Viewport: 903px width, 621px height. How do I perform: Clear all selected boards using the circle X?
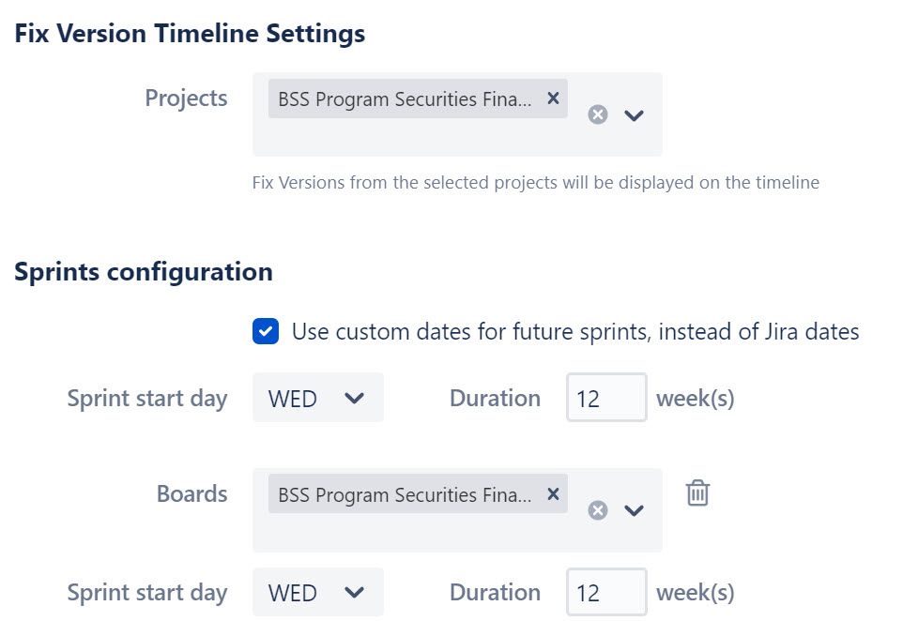point(598,510)
